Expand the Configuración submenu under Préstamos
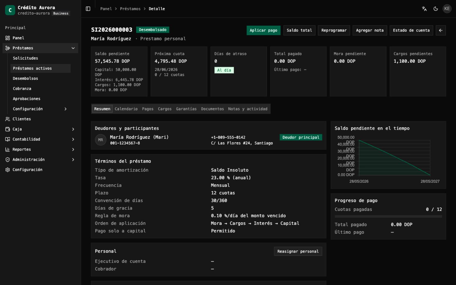Viewport: 456px width, 285px height. pyautogui.click(x=66, y=109)
